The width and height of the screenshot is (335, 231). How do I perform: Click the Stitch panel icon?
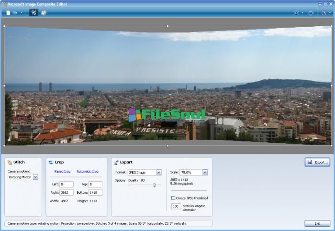pos(10,163)
